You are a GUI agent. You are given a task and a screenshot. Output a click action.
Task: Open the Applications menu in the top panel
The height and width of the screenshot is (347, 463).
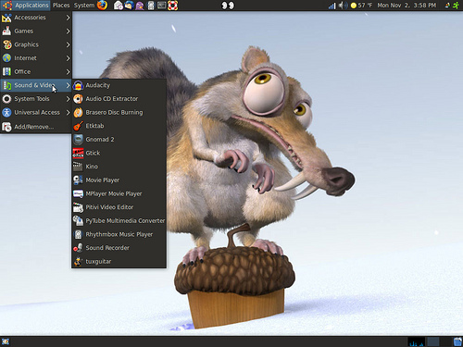pos(26,6)
